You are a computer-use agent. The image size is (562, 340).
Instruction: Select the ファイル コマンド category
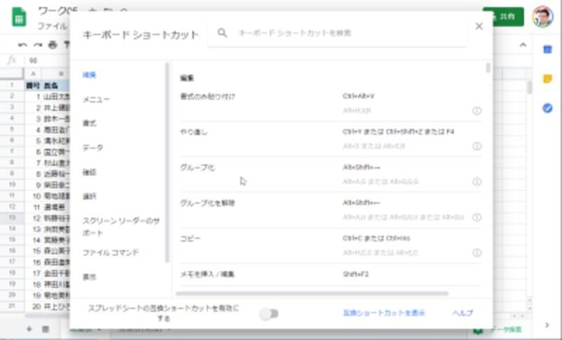click(x=111, y=253)
